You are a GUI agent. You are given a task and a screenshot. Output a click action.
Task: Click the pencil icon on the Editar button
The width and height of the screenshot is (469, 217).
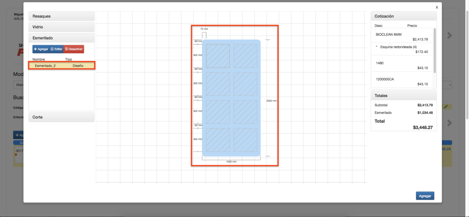[x=52, y=49]
